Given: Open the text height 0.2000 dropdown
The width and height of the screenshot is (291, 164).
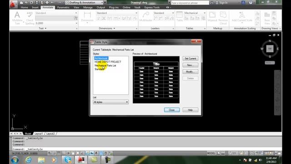Looking at the screenshot, I should point(56,23).
